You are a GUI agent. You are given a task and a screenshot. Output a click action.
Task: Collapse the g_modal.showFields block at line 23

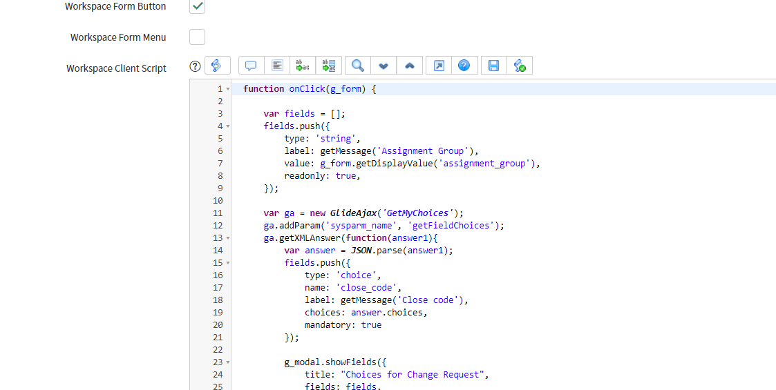click(x=228, y=362)
